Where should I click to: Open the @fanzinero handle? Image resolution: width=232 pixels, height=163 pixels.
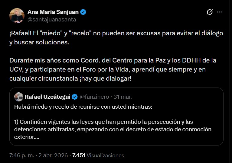[93, 97]
